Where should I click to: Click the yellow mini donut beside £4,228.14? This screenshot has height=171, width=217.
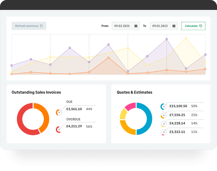(163, 124)
